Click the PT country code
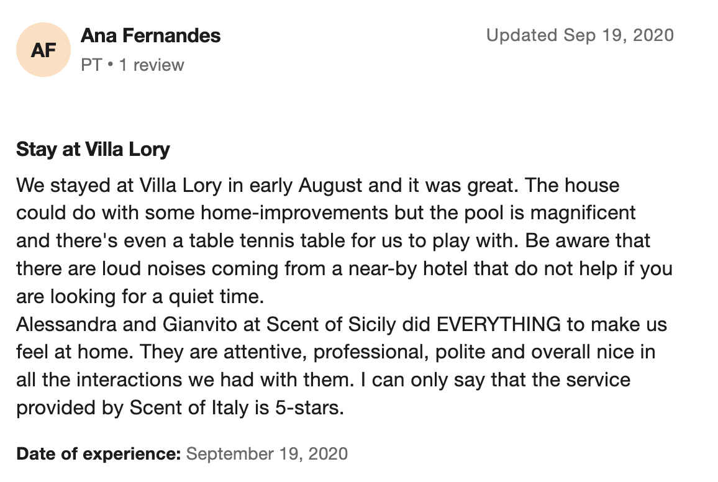Screen dimensions: 718x482 [91, 65]
